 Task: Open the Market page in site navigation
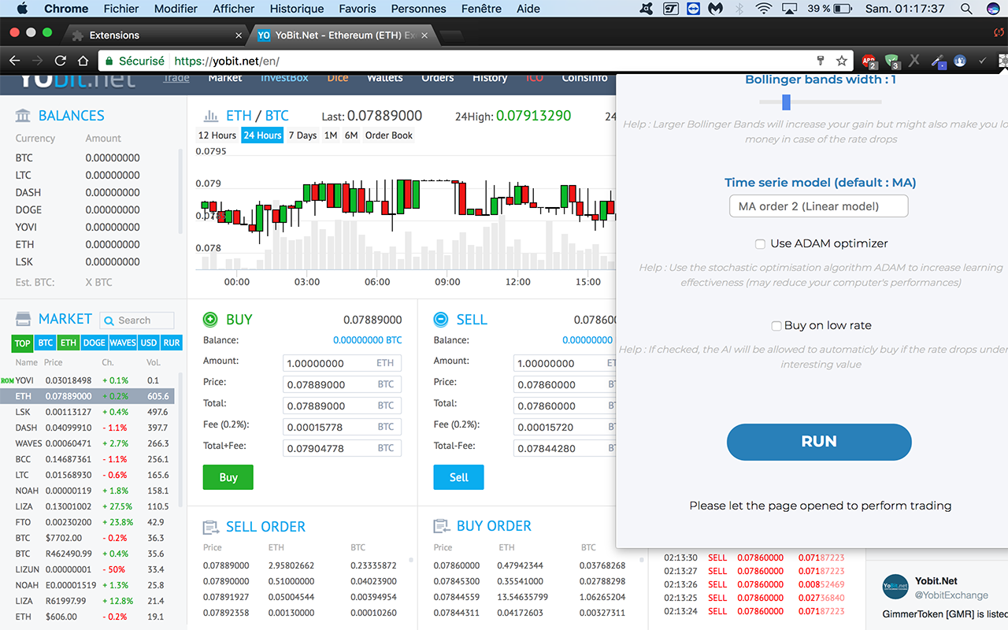tap(225, 78)
